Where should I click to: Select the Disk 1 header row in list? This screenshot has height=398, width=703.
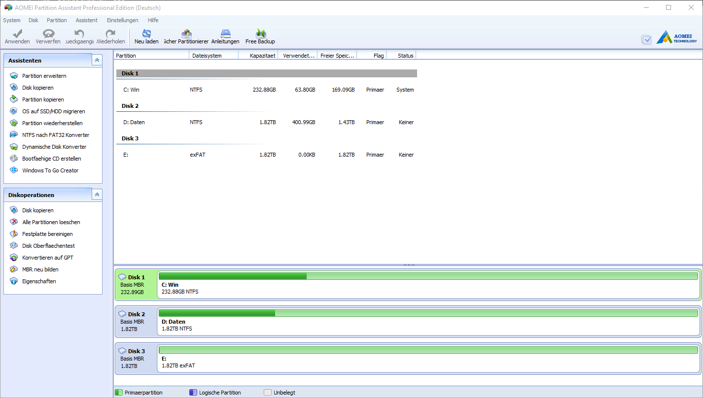tap(267, 73)
